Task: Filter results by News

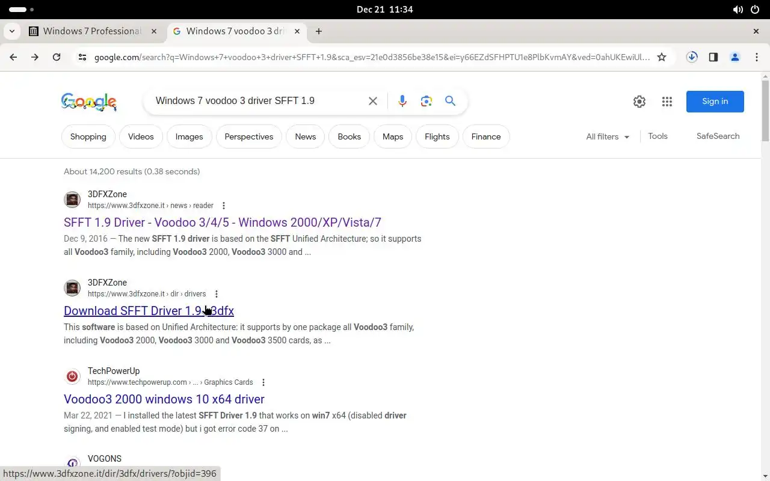Action: pyautogui.click(x=306, y=136)
